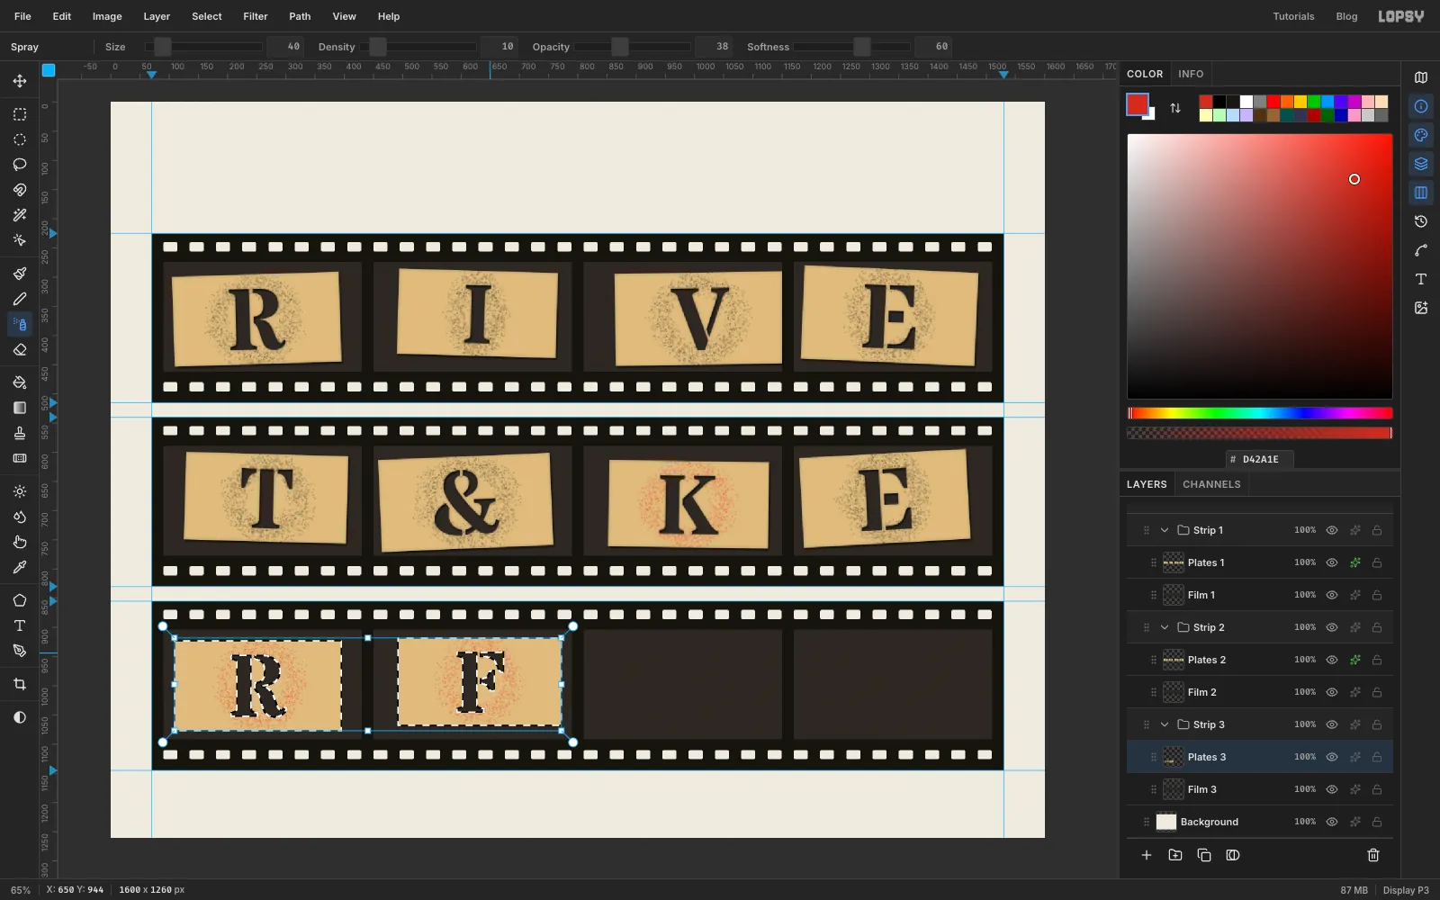Click the 65% zoom level
Viewport: 1440px width, 900px height.
[x=21, y=890]
